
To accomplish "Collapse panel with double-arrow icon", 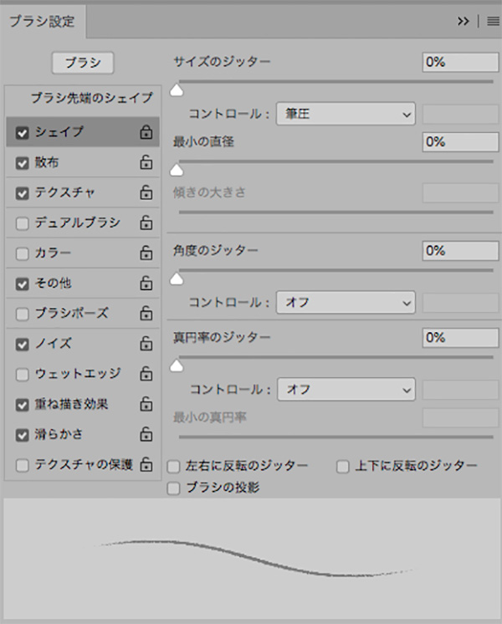I will [464, 22].
